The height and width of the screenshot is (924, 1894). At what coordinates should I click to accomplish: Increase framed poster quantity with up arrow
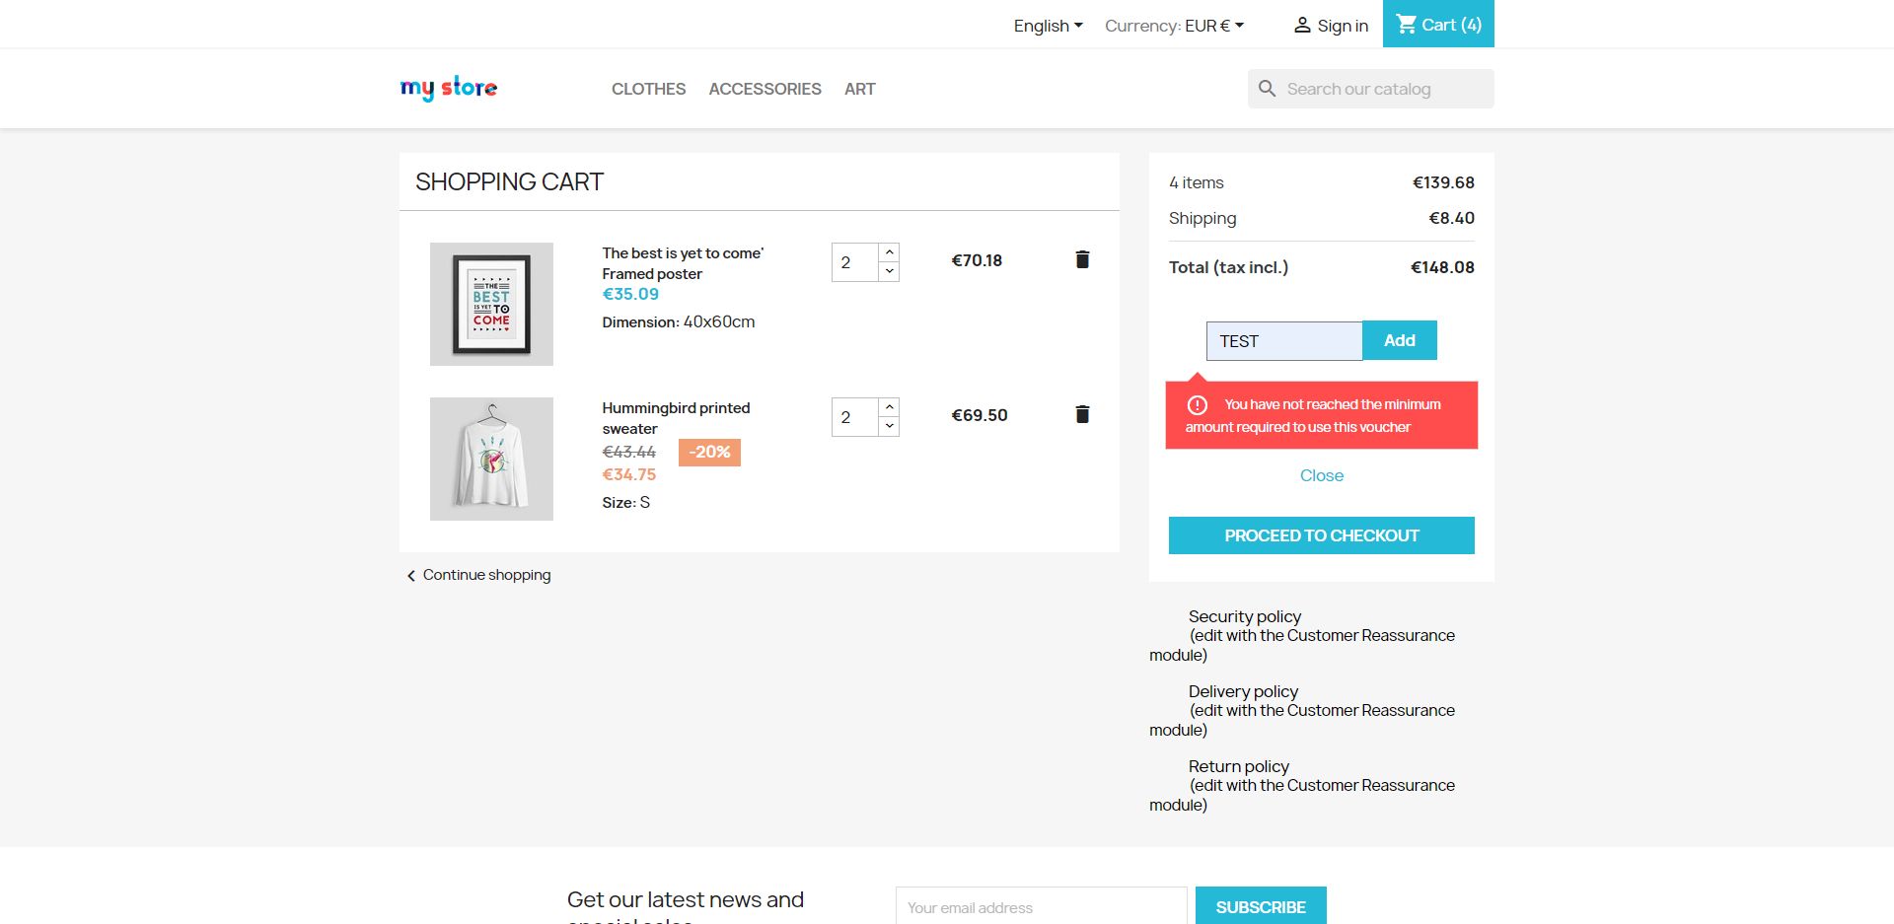pos(889,252)
